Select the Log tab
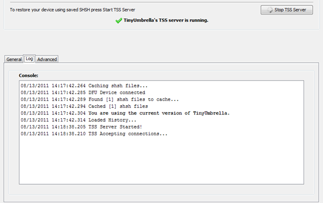This screenshot has height=203, width=323. (x=29, y=59)
